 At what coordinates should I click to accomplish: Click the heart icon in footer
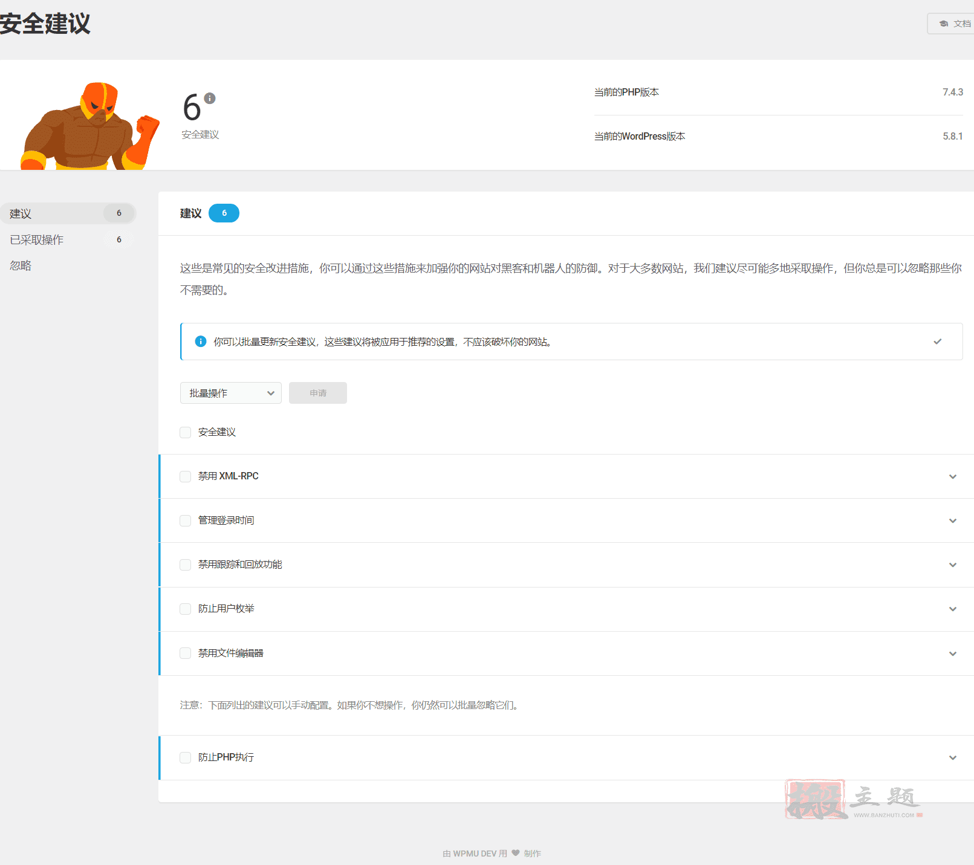click(516, 853)
